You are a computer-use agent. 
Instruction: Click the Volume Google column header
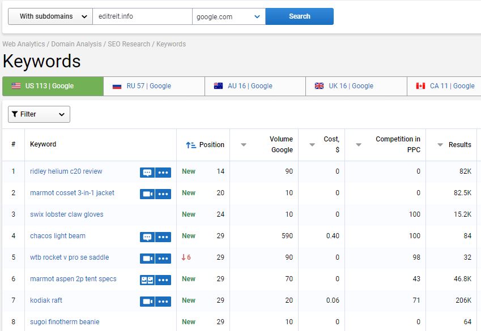tap(282, 144)
